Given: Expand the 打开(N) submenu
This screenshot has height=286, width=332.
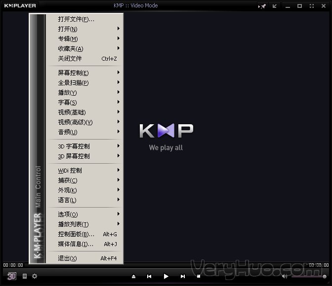Looking at the screenshot, I should click(x=84, y=29).
